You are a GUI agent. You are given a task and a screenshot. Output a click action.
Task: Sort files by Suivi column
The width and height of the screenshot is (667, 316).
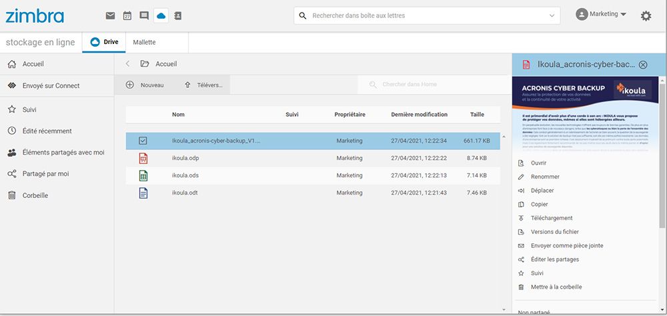(292, 115)
